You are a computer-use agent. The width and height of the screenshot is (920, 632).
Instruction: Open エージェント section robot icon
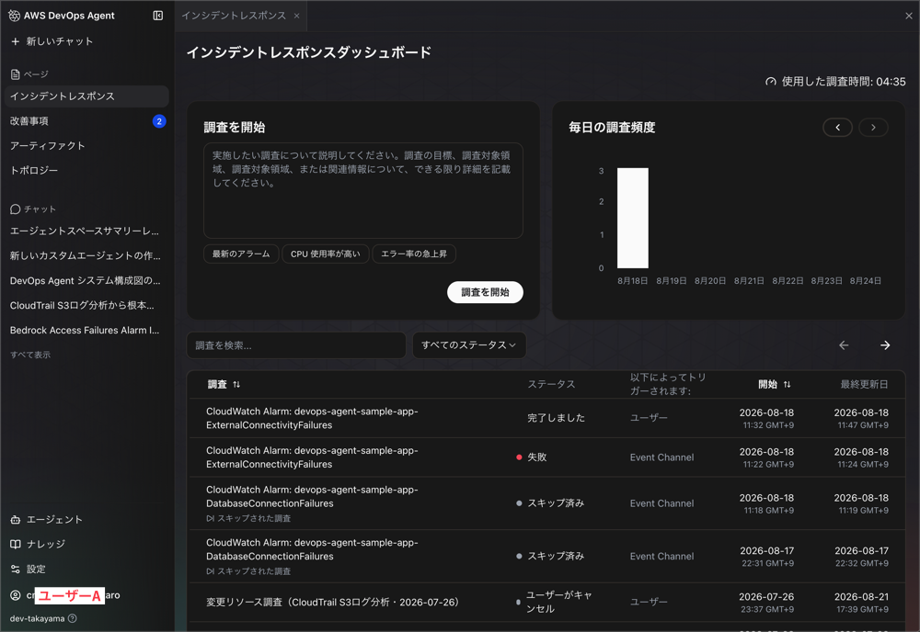pyautogui.click(x=16, y=520)
